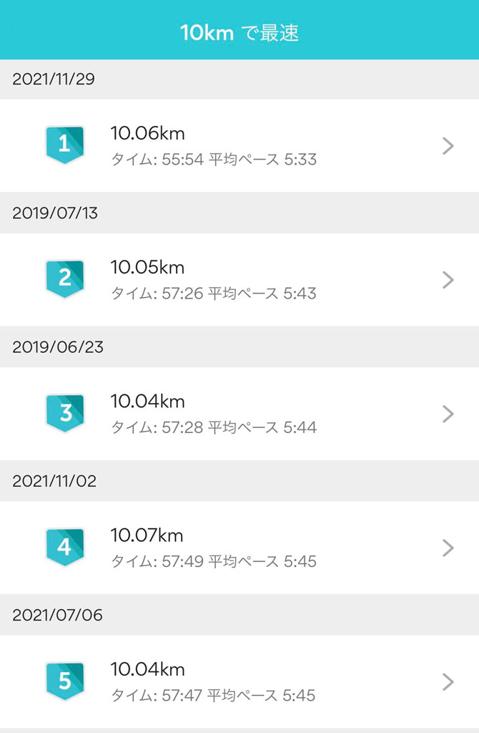Click the rank 4 badge icon

(64, 548)
